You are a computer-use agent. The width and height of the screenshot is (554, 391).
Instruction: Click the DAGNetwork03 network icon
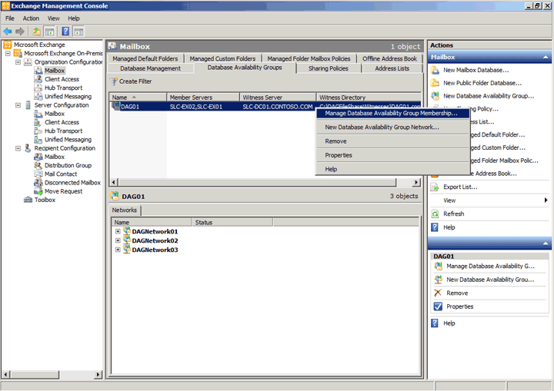point(127,250)
